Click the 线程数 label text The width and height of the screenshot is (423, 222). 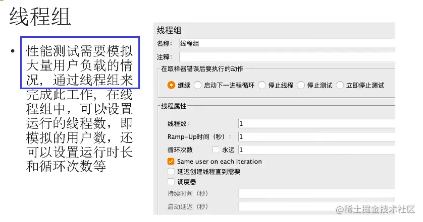coord(178,124)
